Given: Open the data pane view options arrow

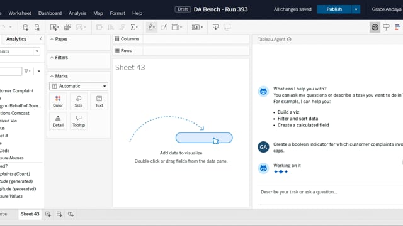Looking at the screenshot, I should point(39,71).
